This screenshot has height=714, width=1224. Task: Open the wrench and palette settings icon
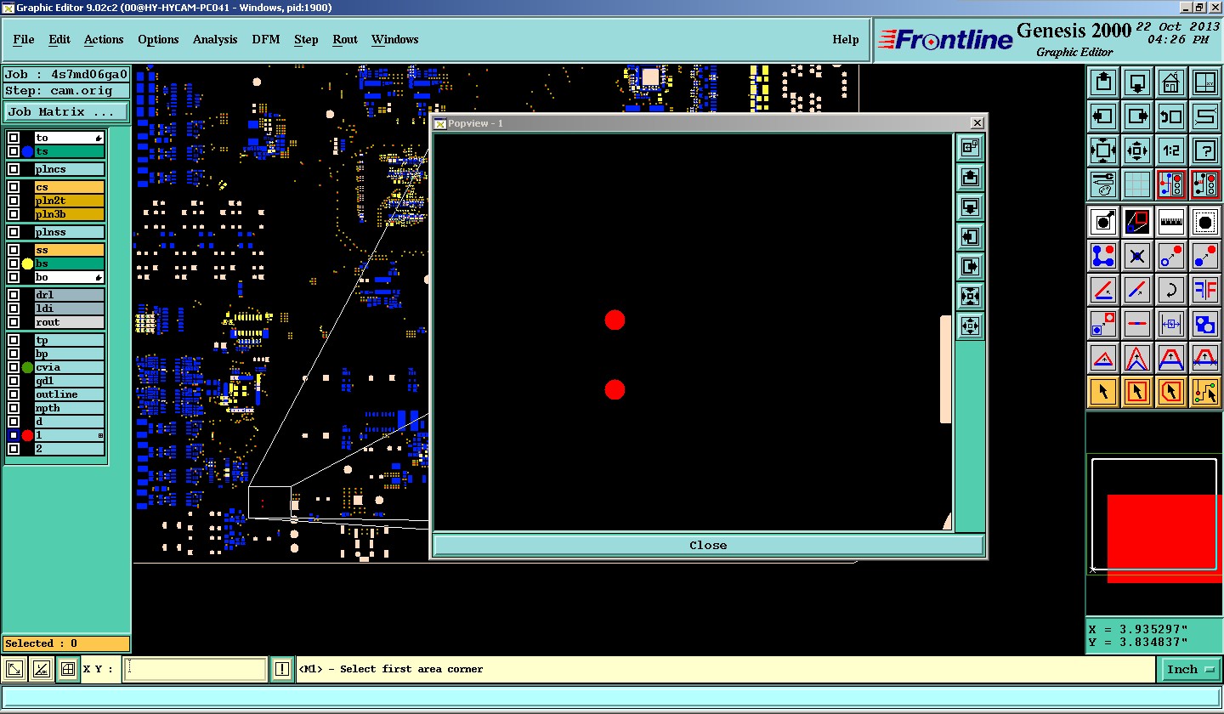pyautogui.click(x=1103, y=184)
